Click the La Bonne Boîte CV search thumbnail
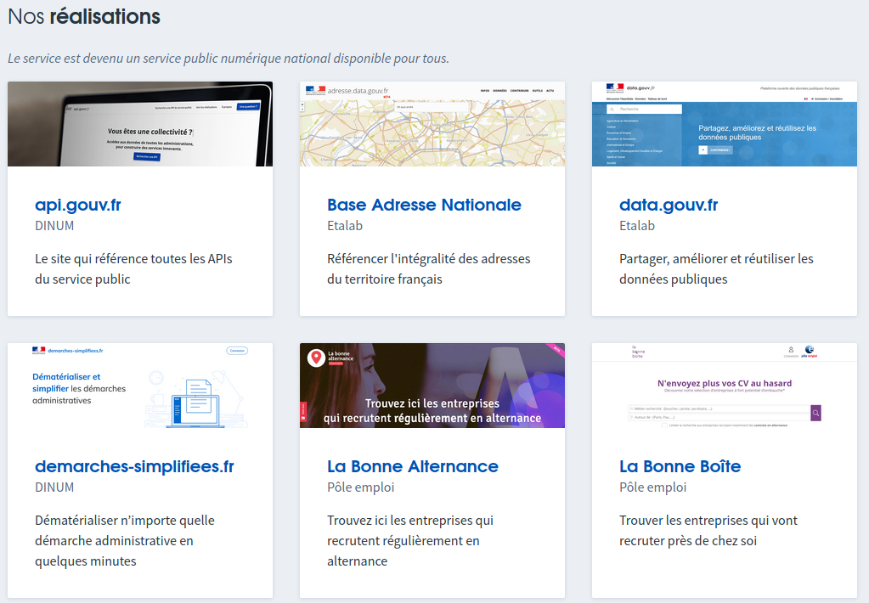 coord(725,386)
